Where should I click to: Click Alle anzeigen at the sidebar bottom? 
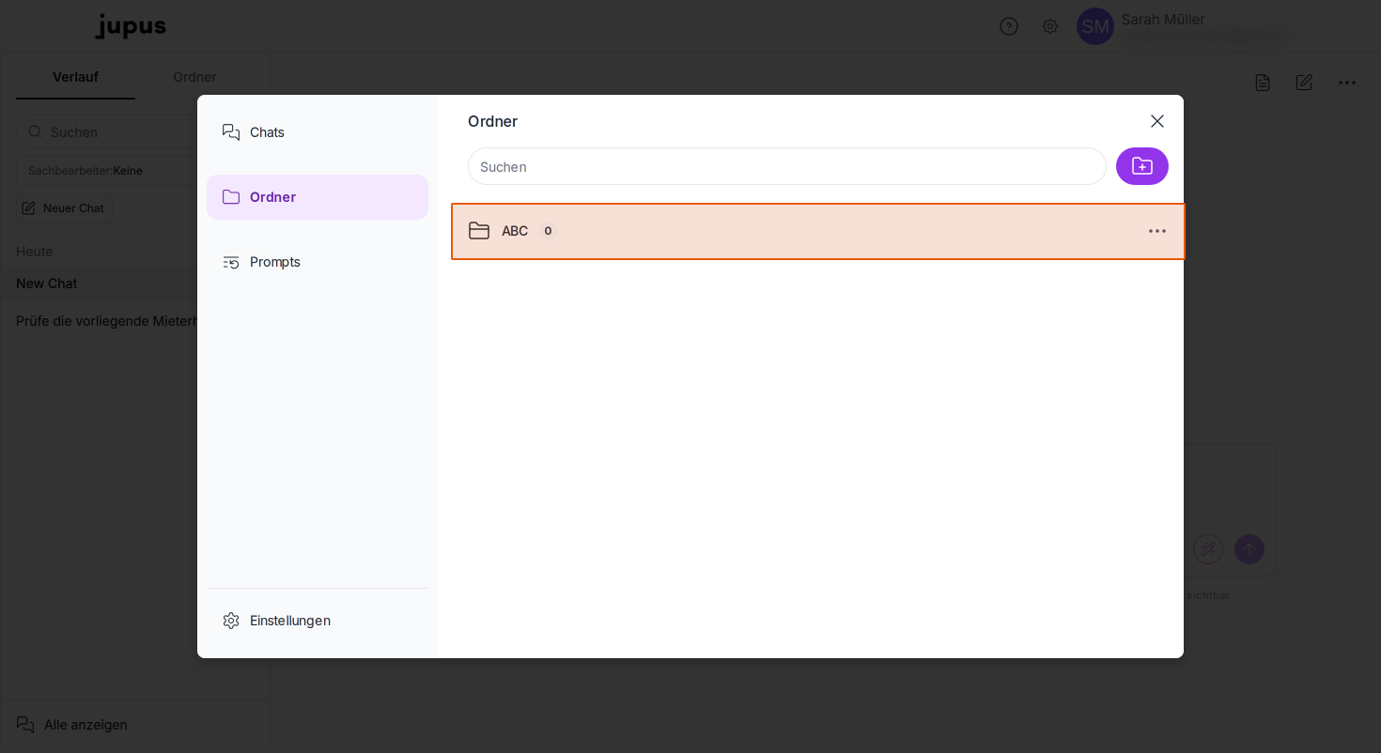pyautogui.click(x=72, y=725)
